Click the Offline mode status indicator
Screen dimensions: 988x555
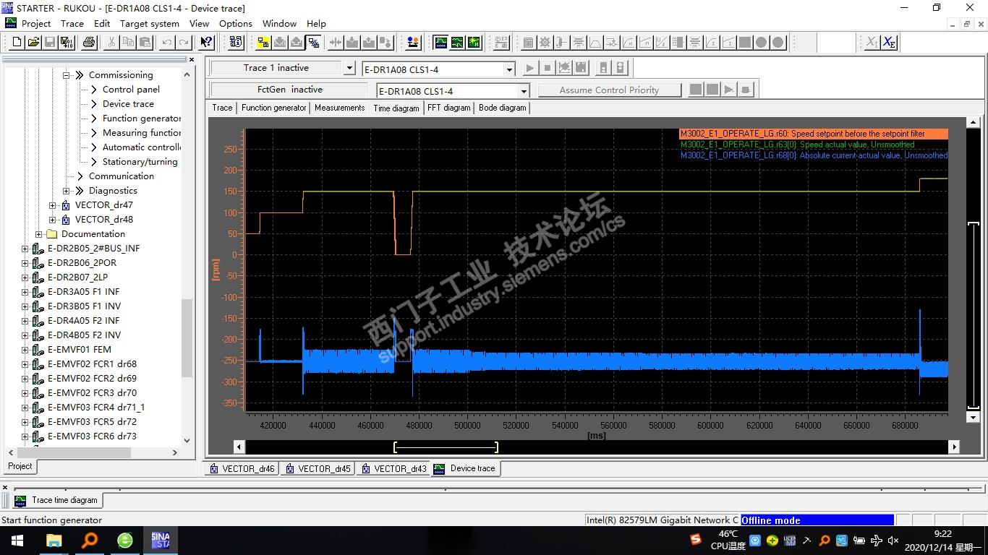817,520
